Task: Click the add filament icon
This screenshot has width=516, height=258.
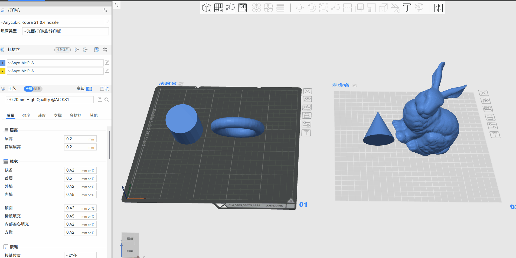Action: pyautogui.click(x=77, y=50)
